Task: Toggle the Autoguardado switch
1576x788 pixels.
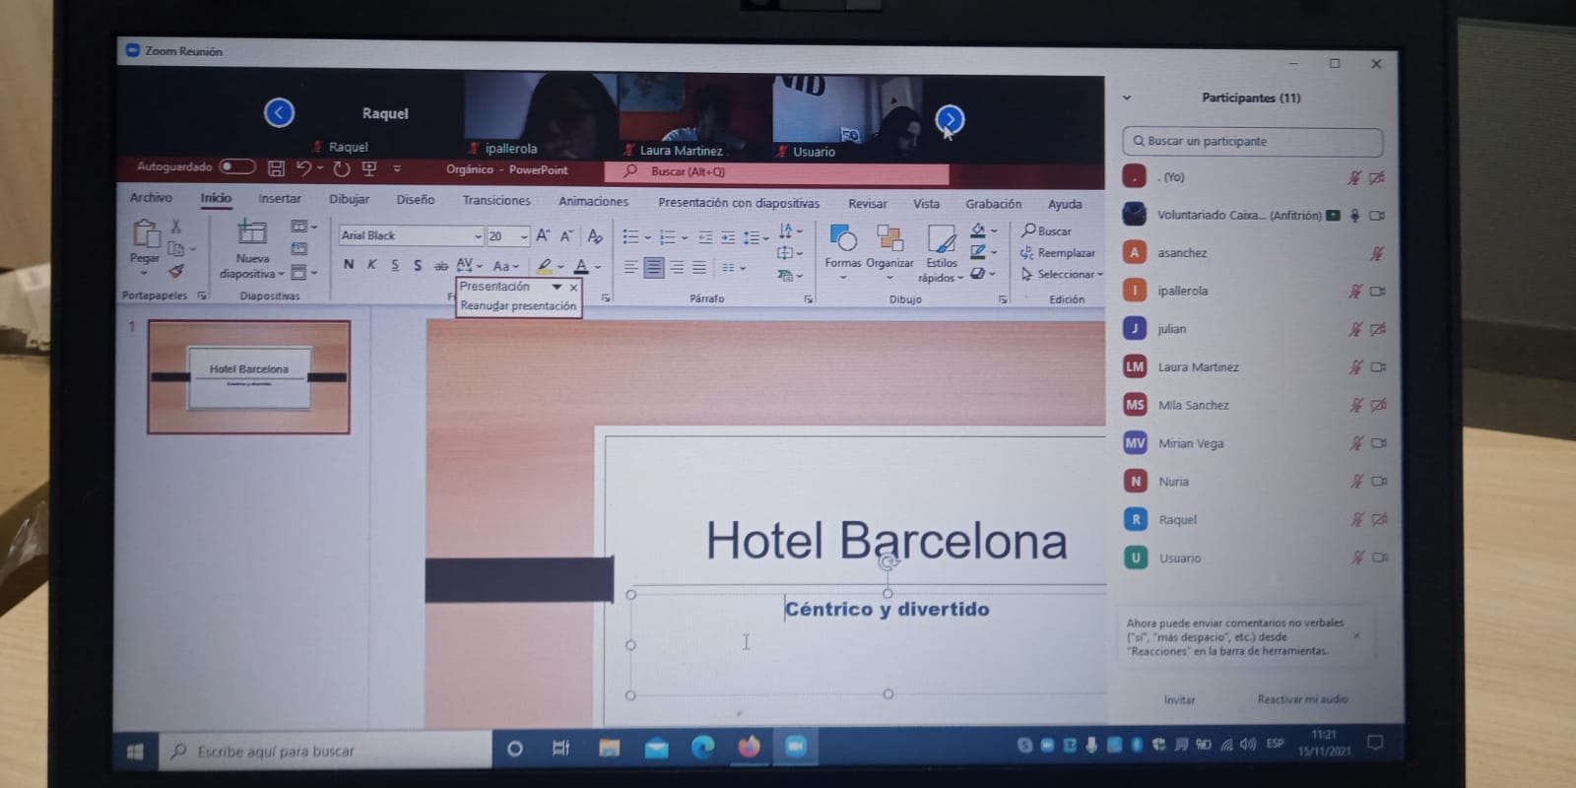Action: pos(237,166)
